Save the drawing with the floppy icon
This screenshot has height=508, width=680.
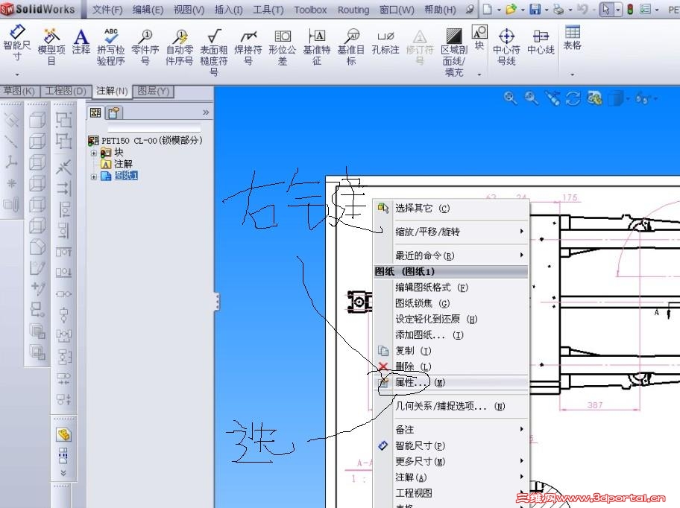click(x=535, y=9)
